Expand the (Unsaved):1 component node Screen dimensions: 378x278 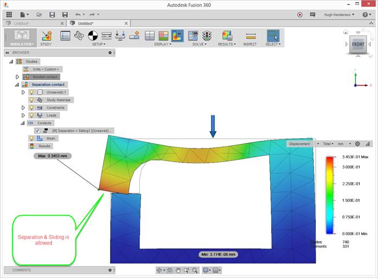tap(23, 92)
